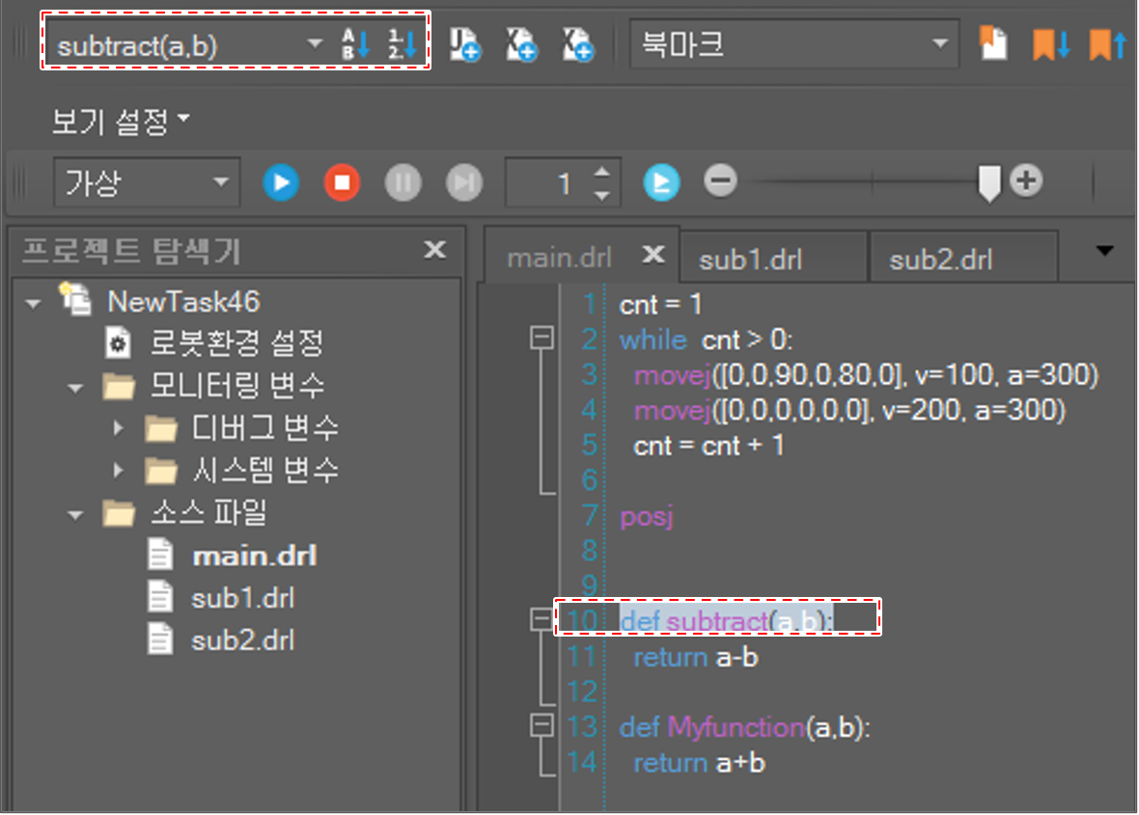Viewport: 1139px width, 815px height.
Task: Jump to next bookmark down-arrow icon
Action: (x=1050, y=44)
